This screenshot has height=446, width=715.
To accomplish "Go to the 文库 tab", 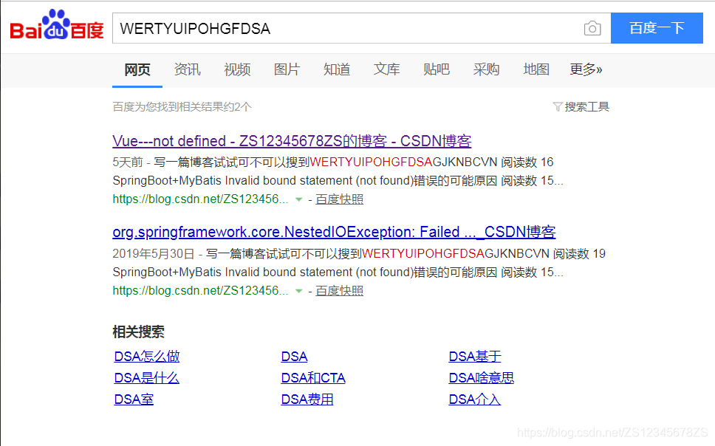I will pos(387,69).
